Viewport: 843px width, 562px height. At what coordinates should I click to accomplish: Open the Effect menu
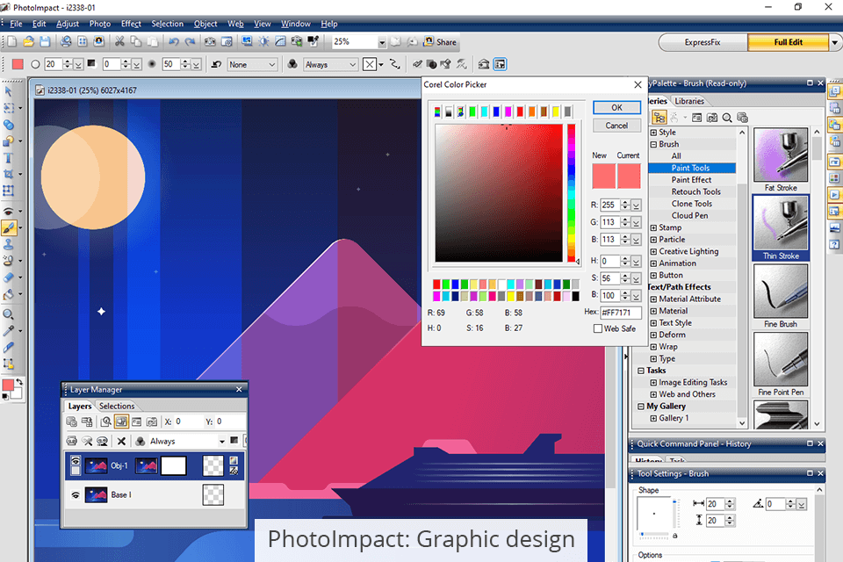[131, 24]
